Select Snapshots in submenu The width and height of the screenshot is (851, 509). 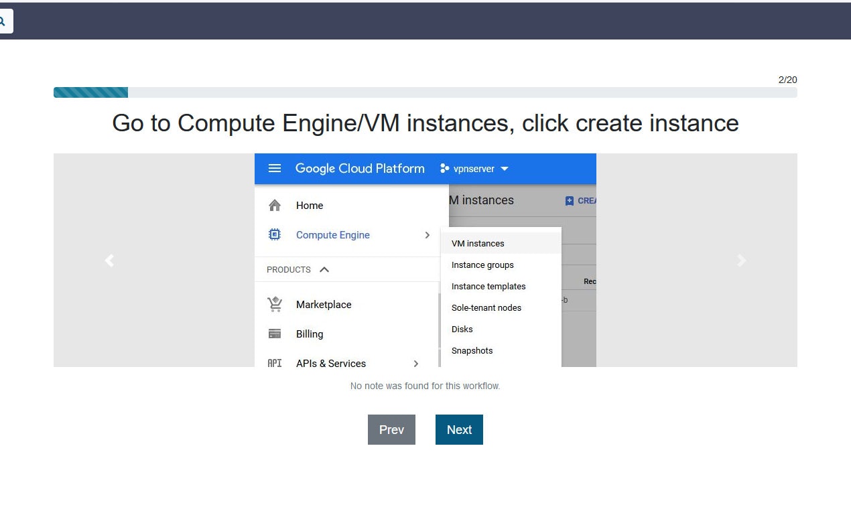click(501, 350)
